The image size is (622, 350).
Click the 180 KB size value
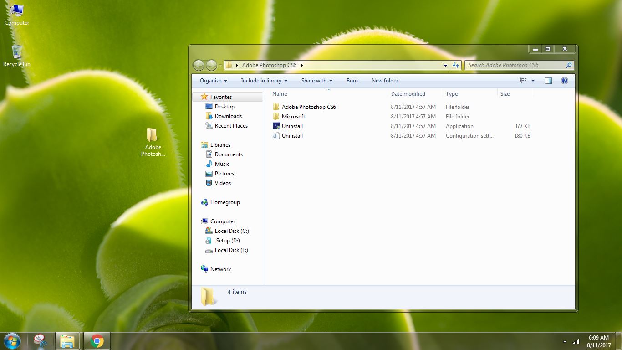(x=522, y=136)
